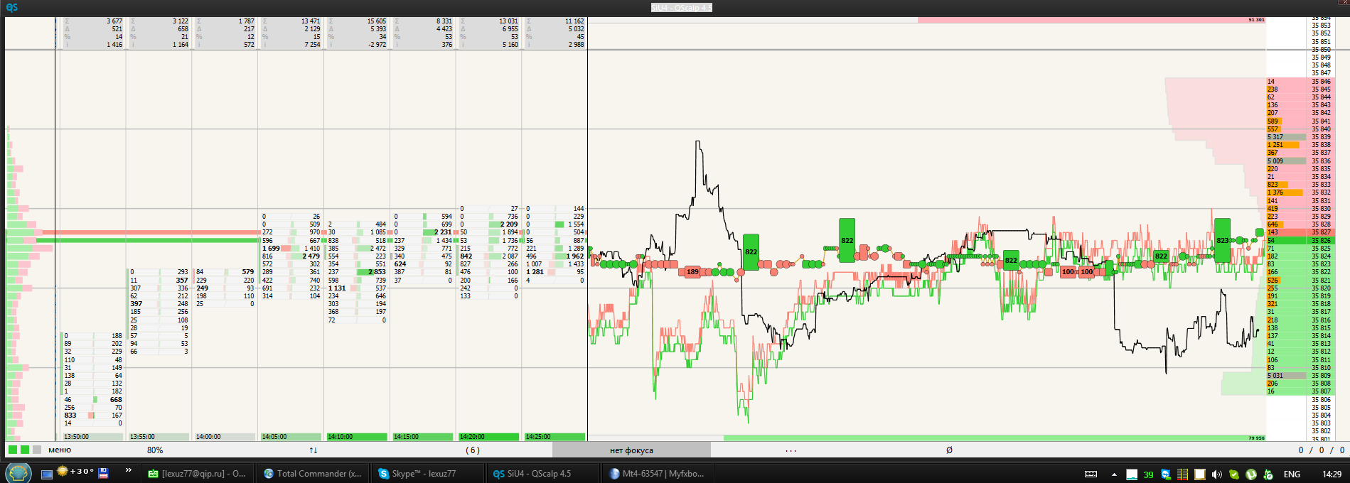
Task: Expand hidden tray icons arrow
Action: point(1114,474)
